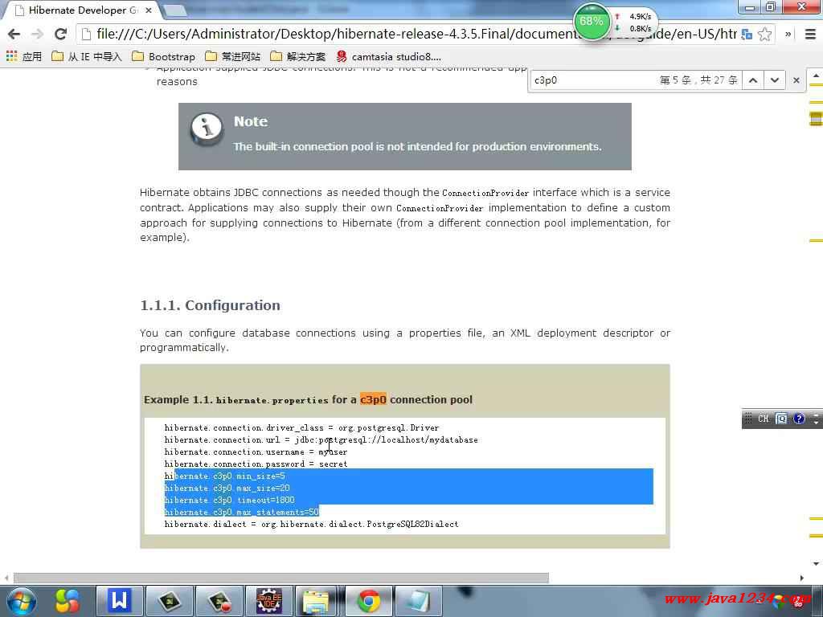Jump to the previous c3p0 match
Image resolution: width=823 pixels, height=617 pixels.
click(x=753, y=80)
